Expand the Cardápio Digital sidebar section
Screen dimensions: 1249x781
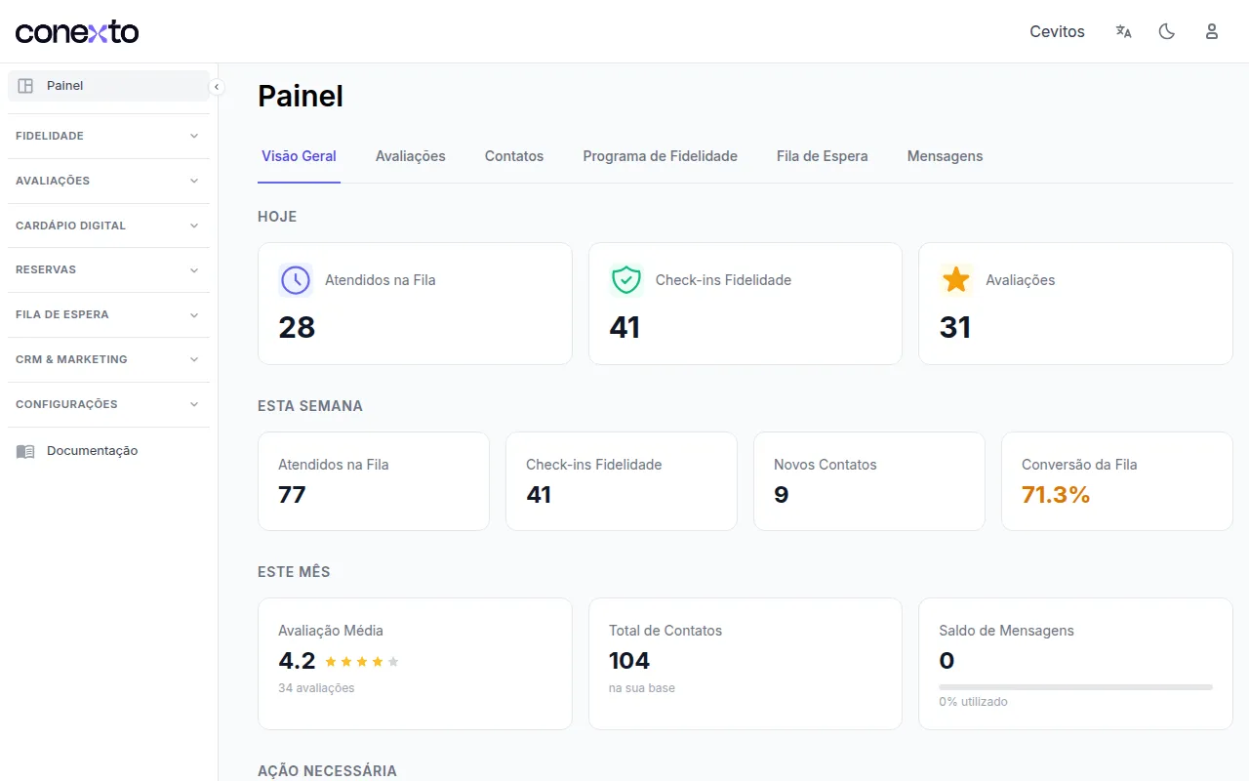(x=108, y=226)
